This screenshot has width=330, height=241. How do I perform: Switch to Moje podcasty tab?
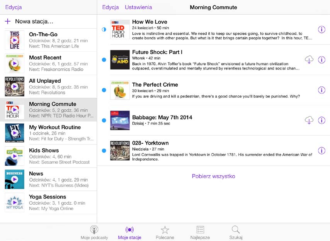(x=94, y=233)
